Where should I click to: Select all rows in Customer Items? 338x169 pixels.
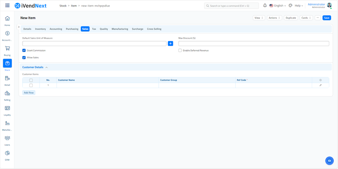pyautogui.click(x=31, y=80)
